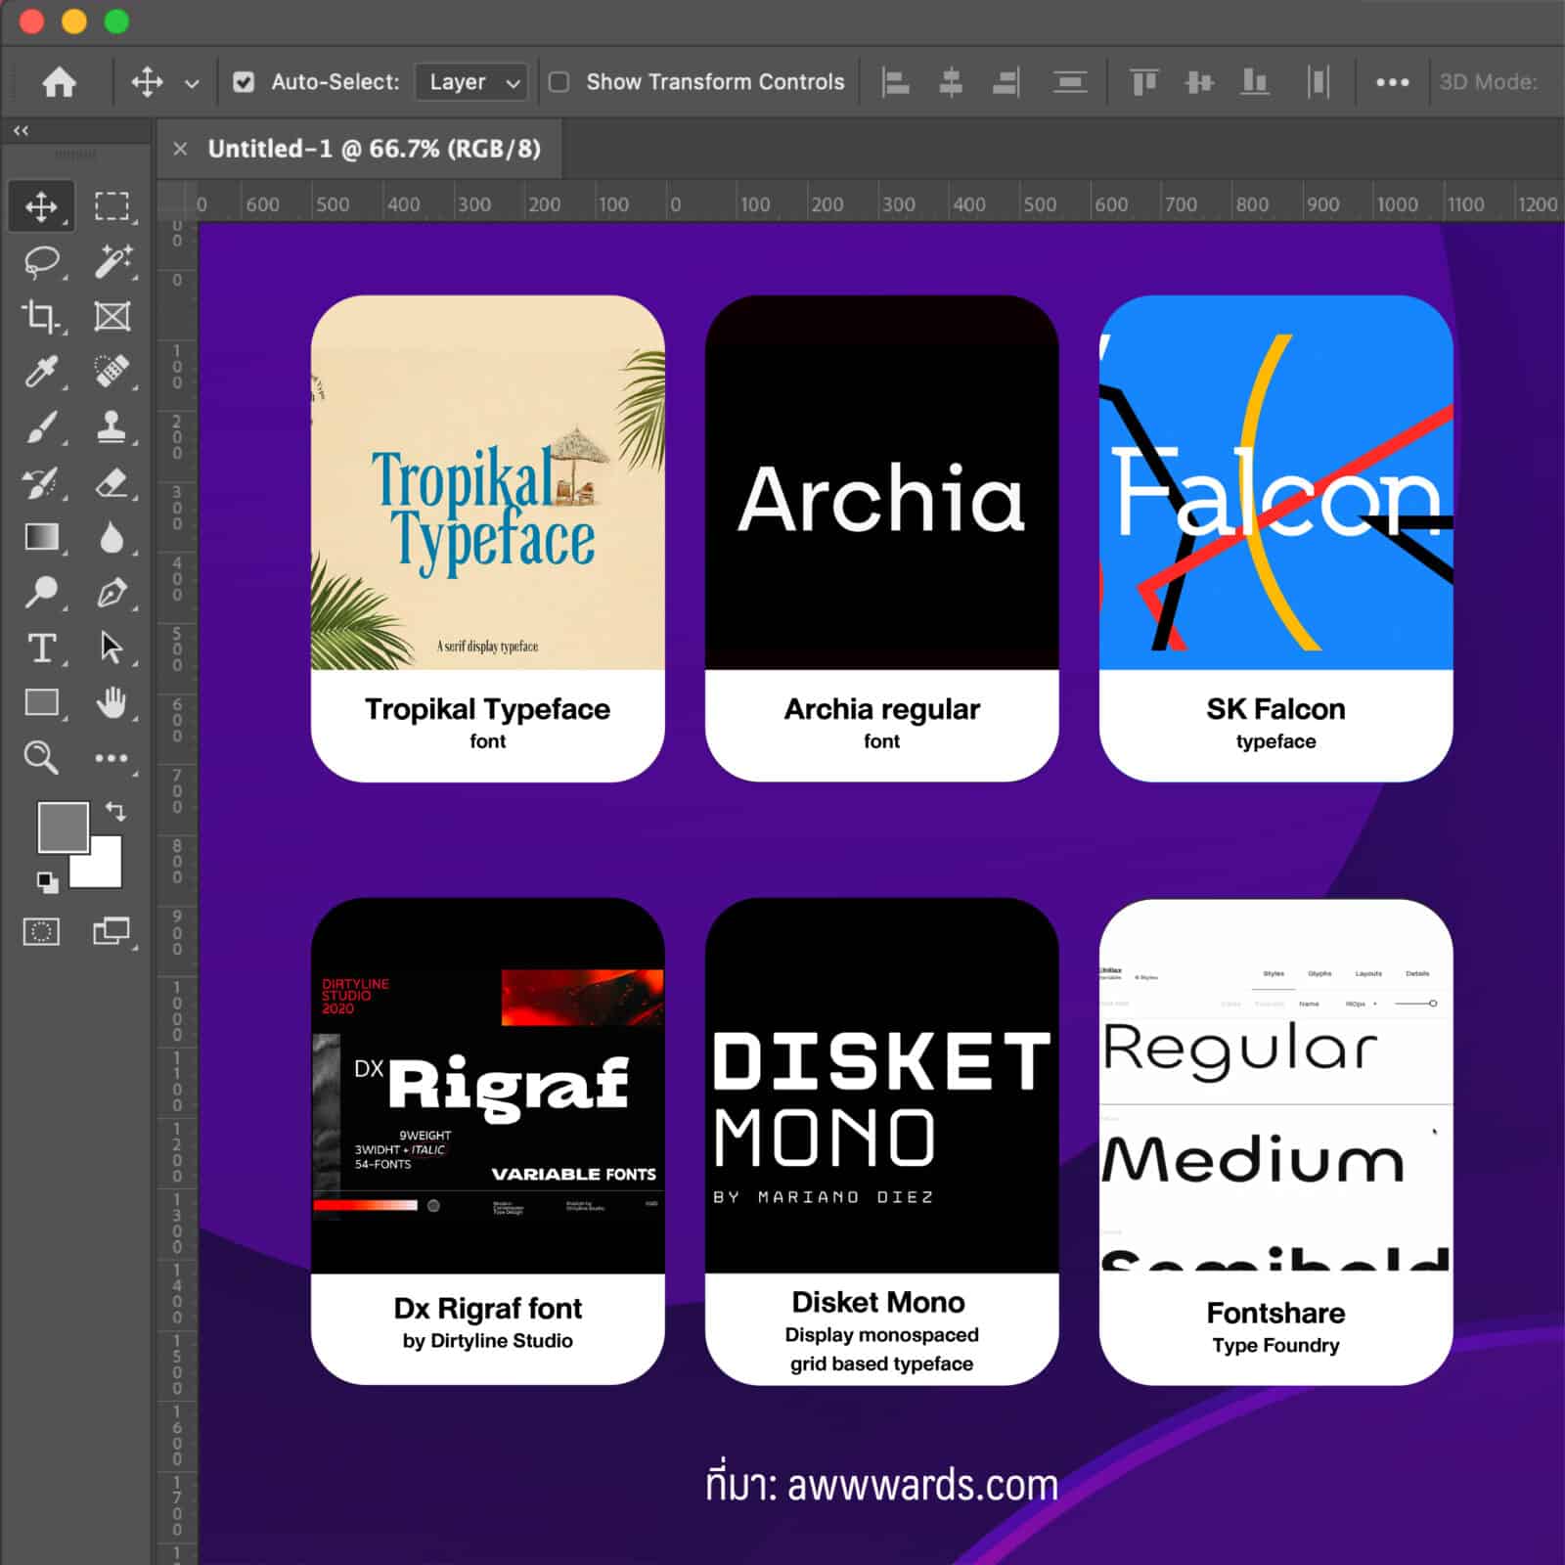Choose the Crop tool
This screenshot has width=1565, height=1565.
[41, 316]
